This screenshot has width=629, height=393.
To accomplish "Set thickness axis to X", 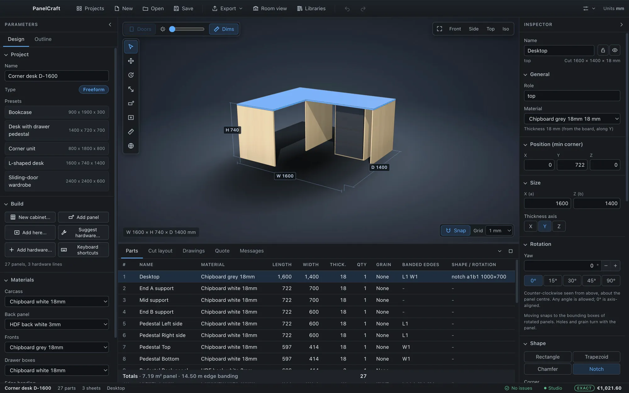I will click(x=531, y=226).
